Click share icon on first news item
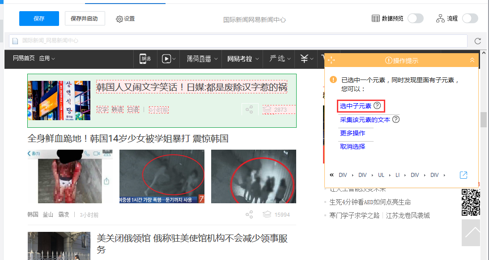This screenshot has width=489, height=260. pos(250,109)
